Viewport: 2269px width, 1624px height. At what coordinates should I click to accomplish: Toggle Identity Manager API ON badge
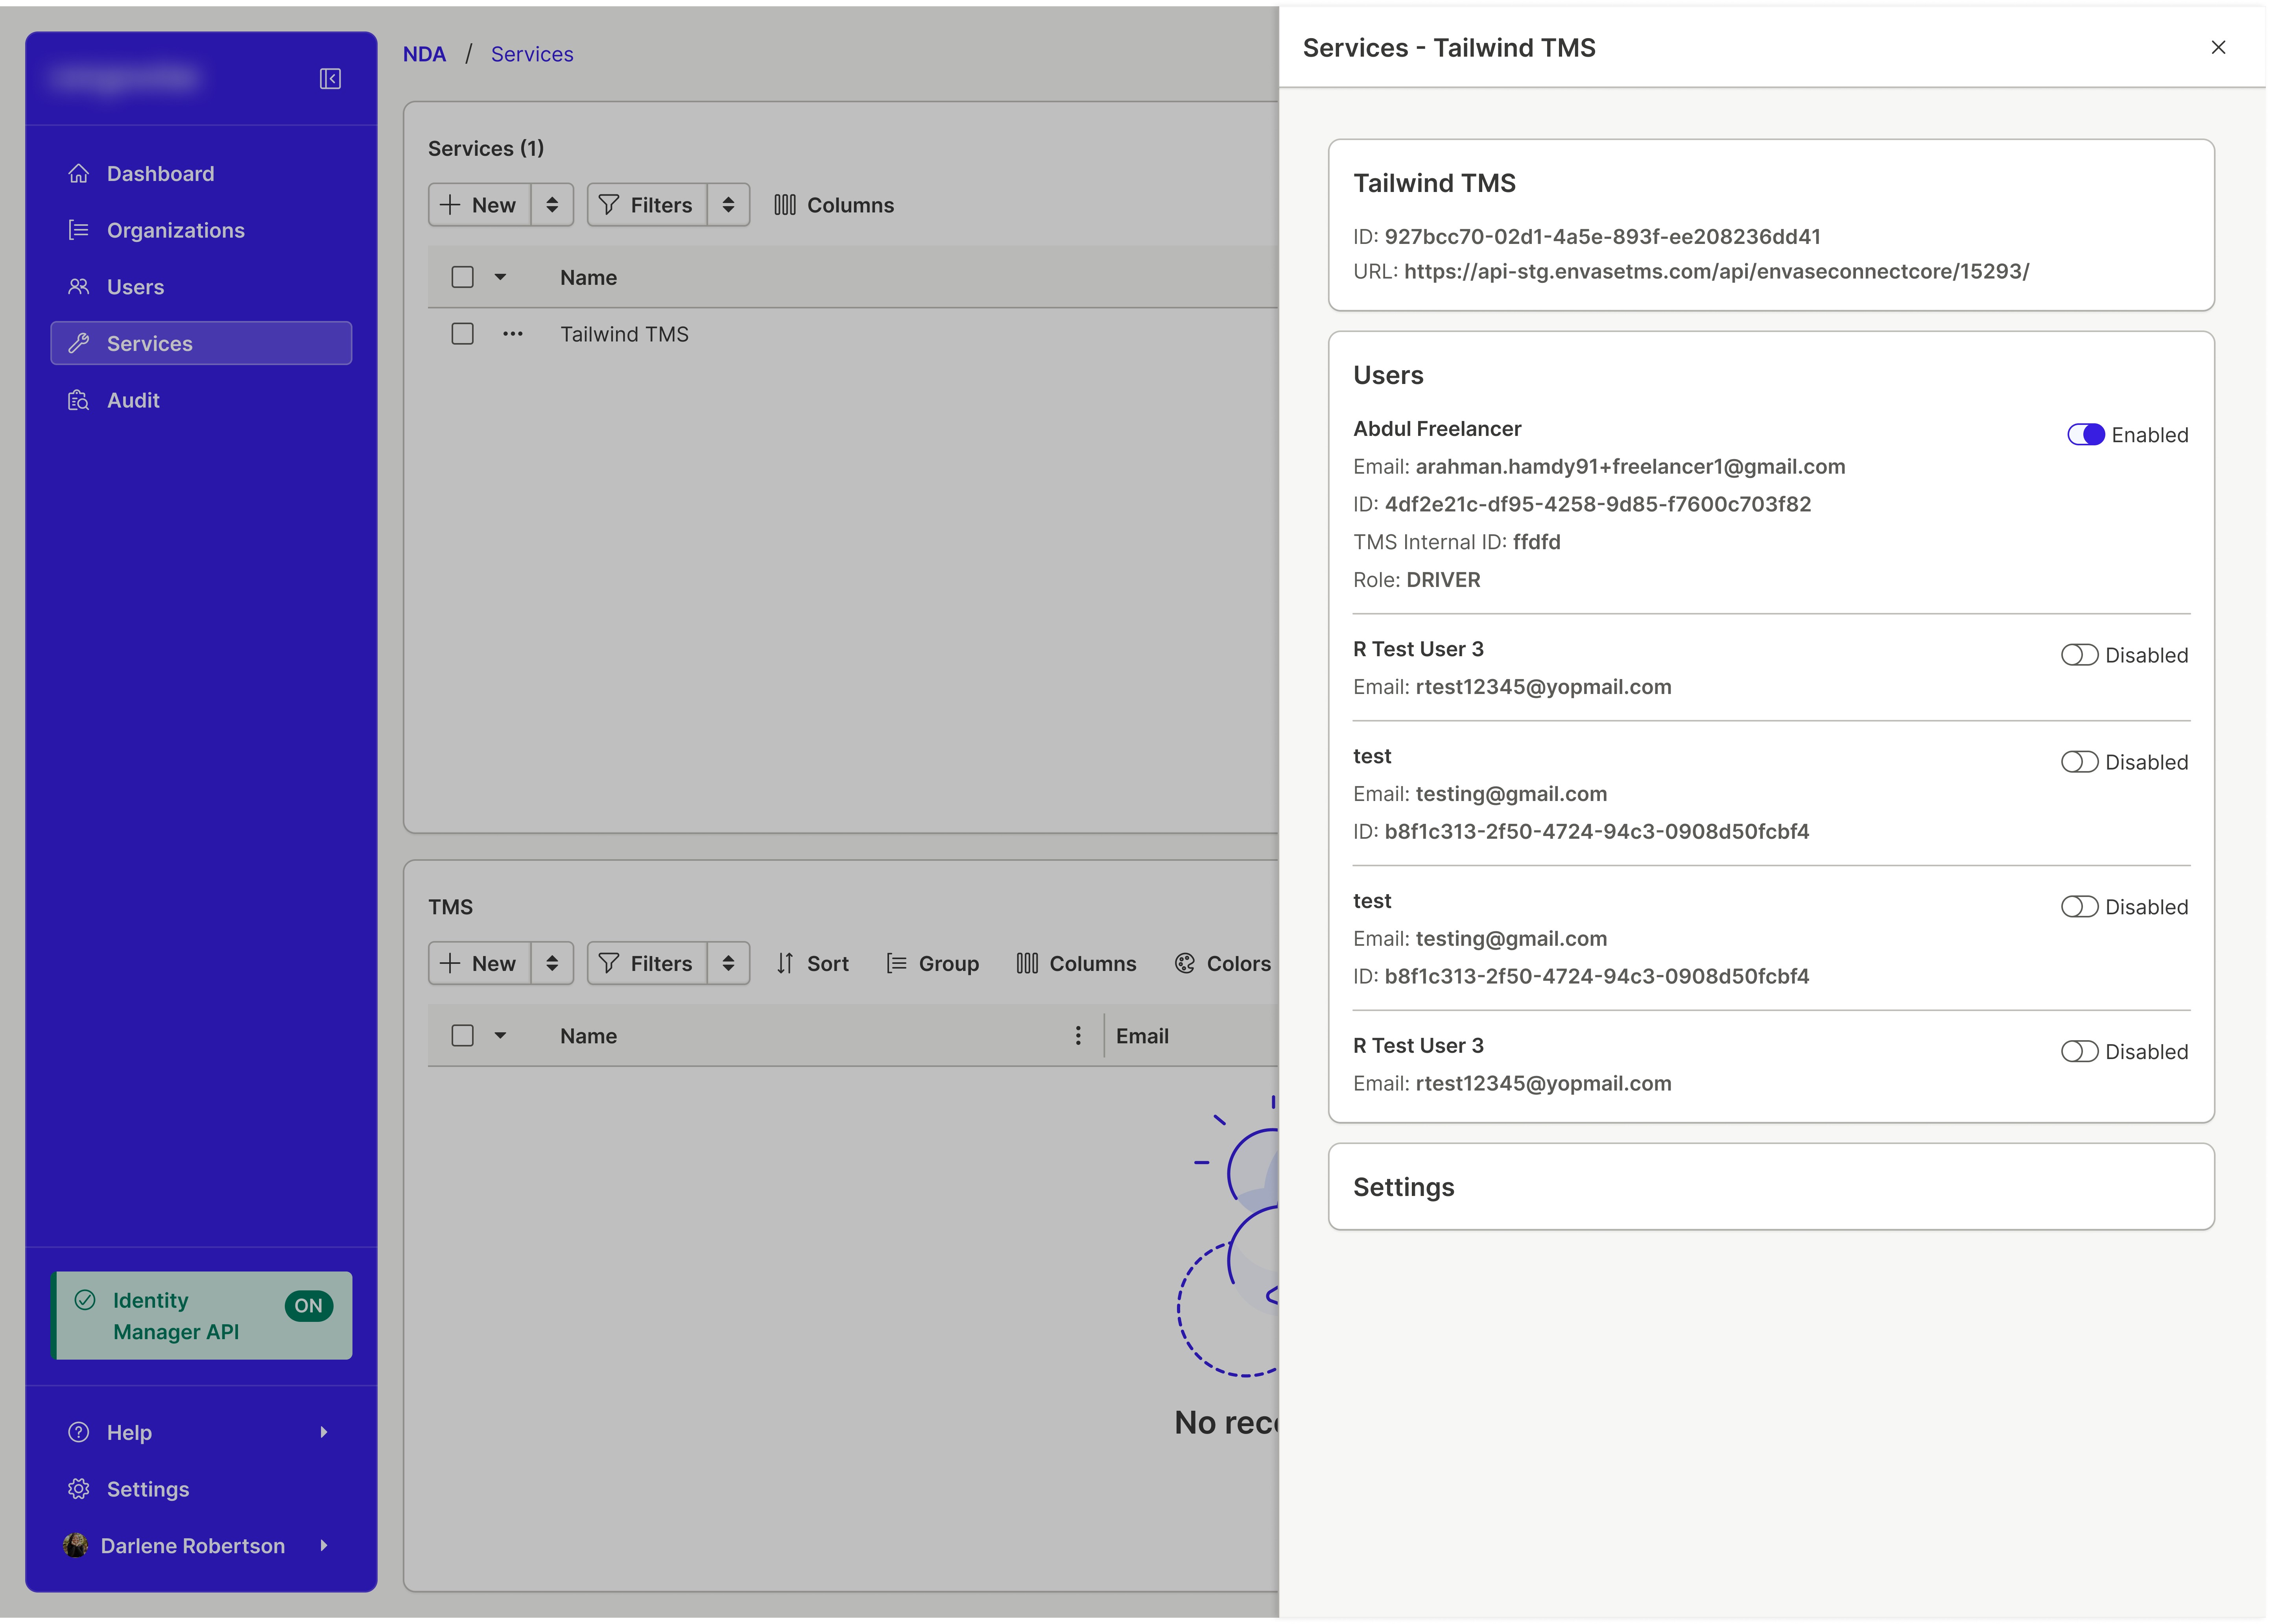coord(308,1305)
